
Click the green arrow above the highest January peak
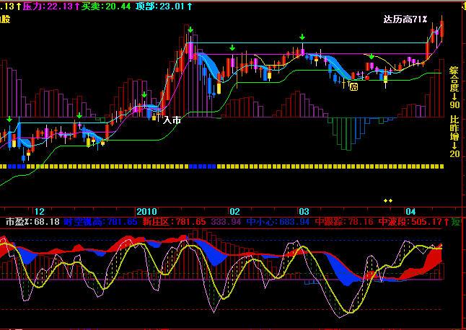[190, 30]
